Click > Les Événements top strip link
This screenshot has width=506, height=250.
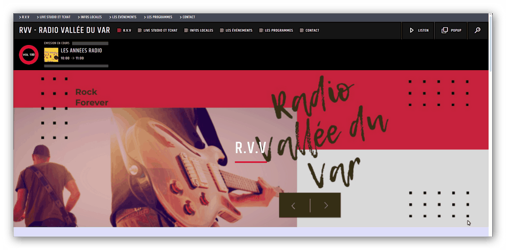click(123, 17)
